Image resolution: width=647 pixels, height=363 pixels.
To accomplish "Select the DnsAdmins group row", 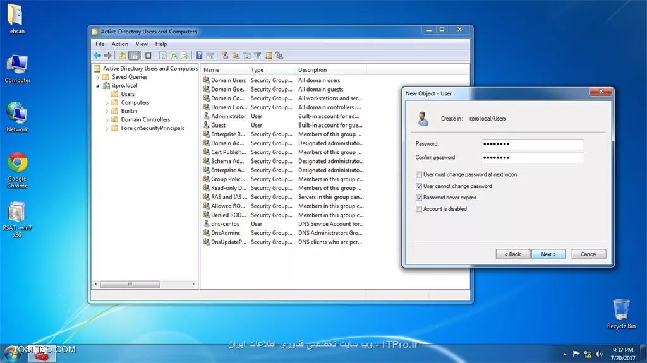I will point(284,233).
